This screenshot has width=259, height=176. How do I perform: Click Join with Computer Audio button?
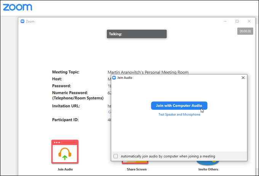tap(179, 106)
